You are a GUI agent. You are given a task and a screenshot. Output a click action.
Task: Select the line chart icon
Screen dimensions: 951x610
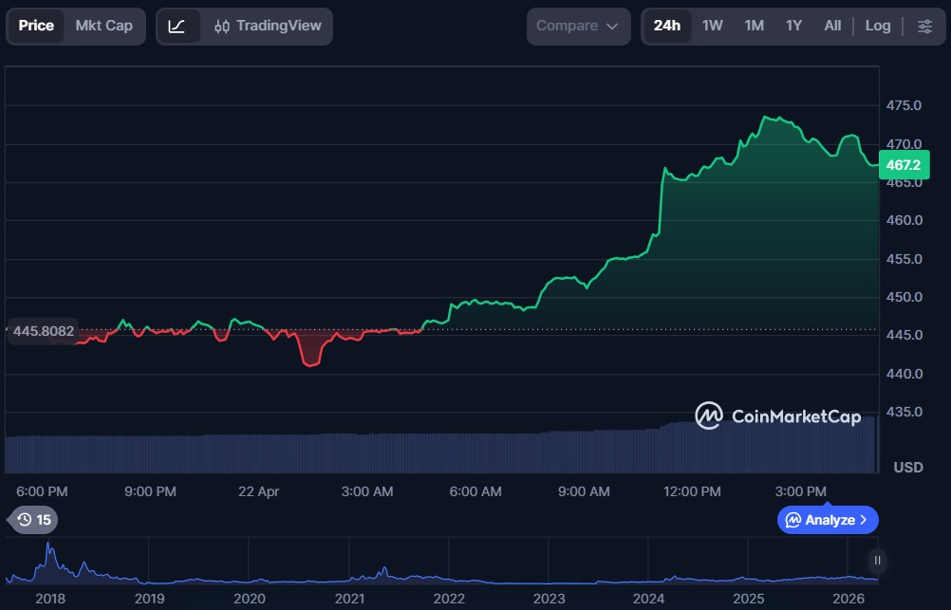177,26
